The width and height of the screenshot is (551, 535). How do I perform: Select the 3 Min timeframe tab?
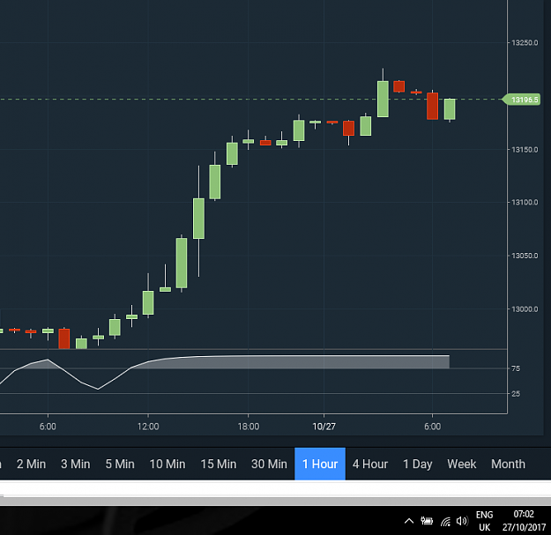click(76, 464)
